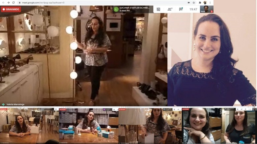The width and height of the screenshot is (257, 144).
Task: Open camera permission icon in address bar
Action: coord(189,3)
